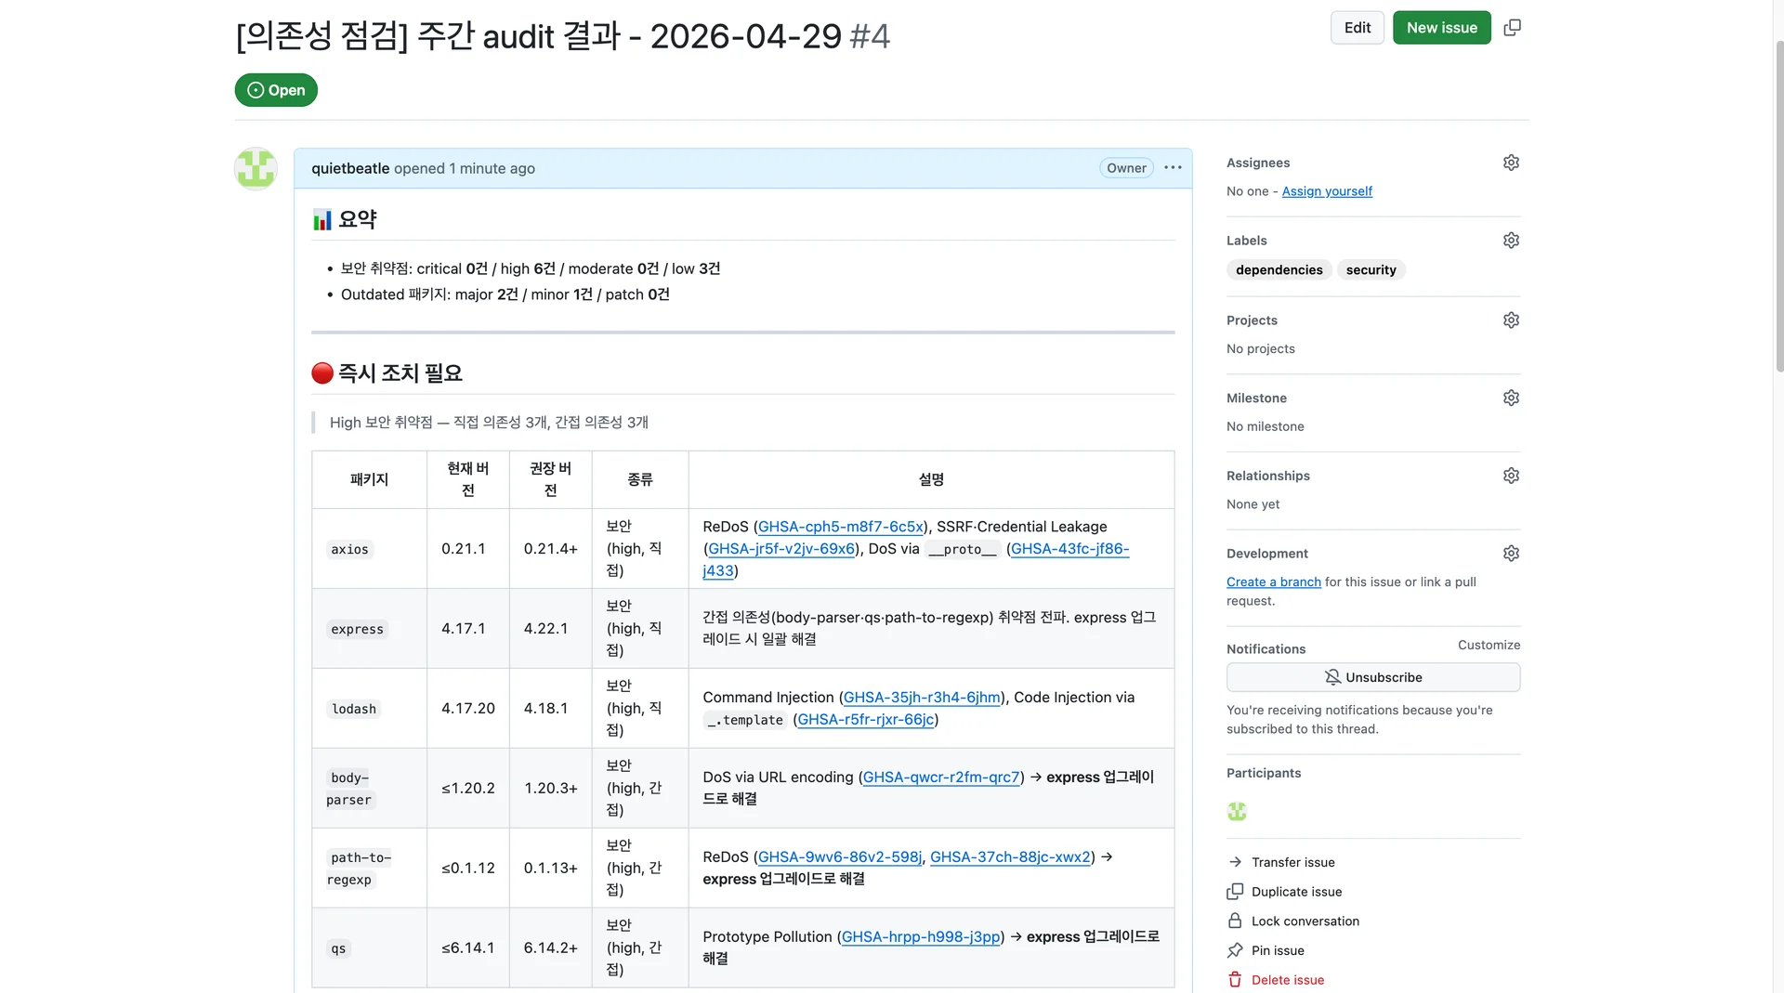Copy the issue permalink icon
This screenshot has width=1784, height=993.
point(1511,28)
